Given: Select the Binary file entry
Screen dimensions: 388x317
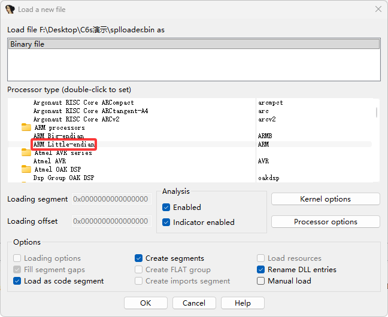Looking at the screenshot, I should pyautogui.click(x=194, y=44).
